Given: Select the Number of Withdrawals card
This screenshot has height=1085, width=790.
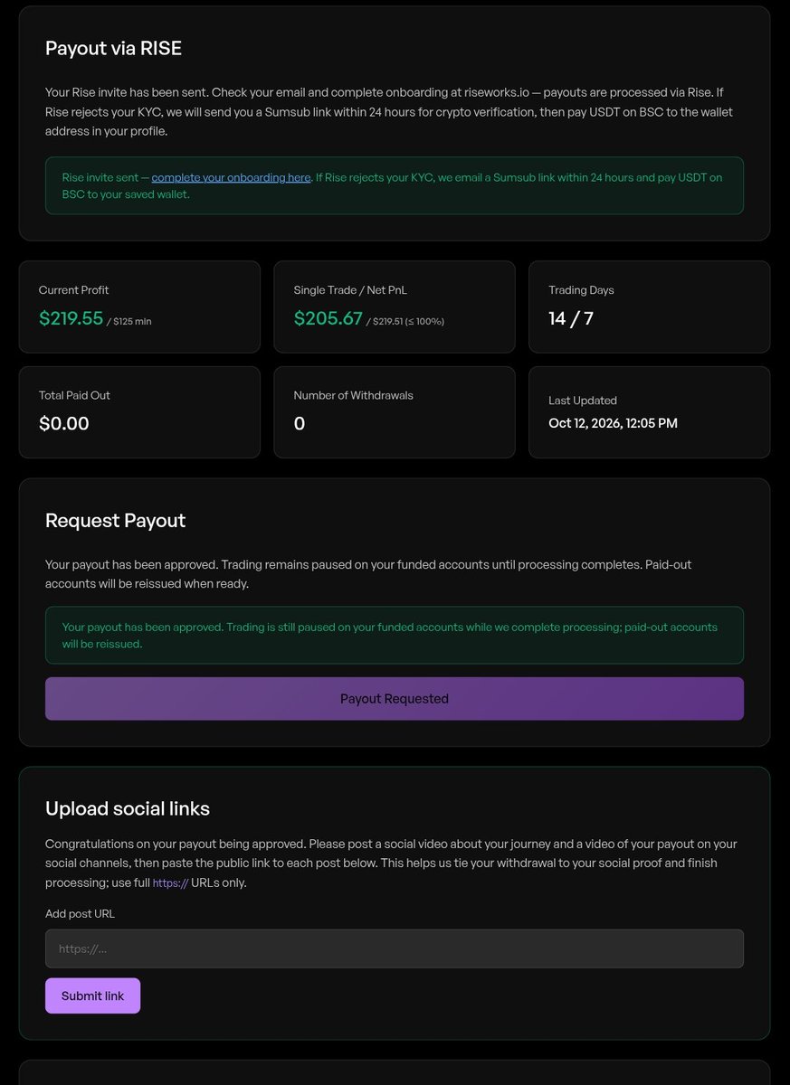Looking at the screenshot, I should pos(395,412).
